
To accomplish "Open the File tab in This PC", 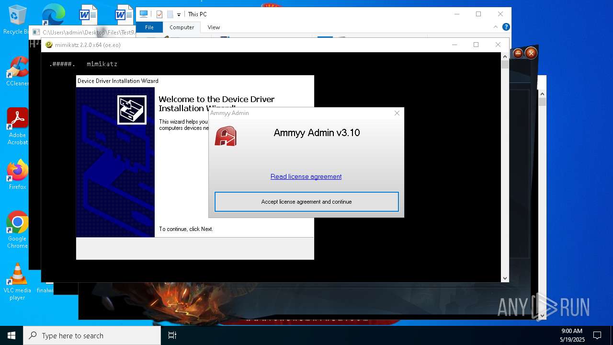I will (x=149, y=27).
